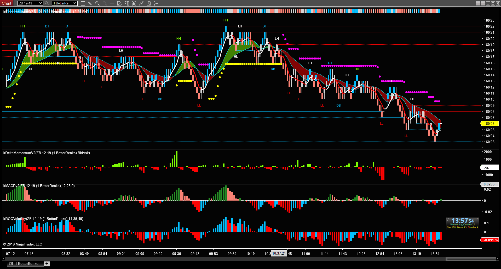Viewport: 501px width, 269px height.
Task: Click the 12:54 time axis label
Action: pyautogui.click(x=380, y=254)
